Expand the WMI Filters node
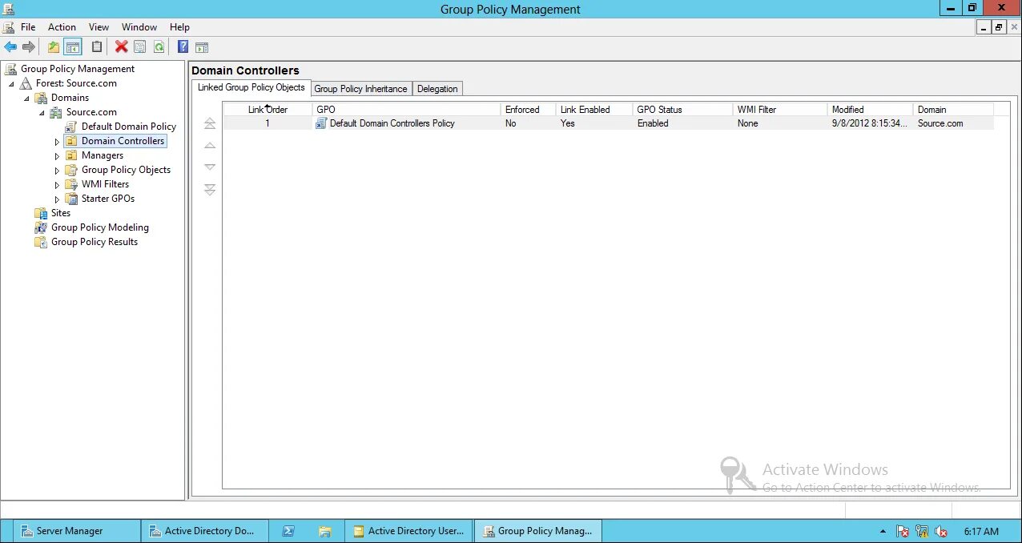Viewport: 1022px width, 543px height. [x=56, y=183]
